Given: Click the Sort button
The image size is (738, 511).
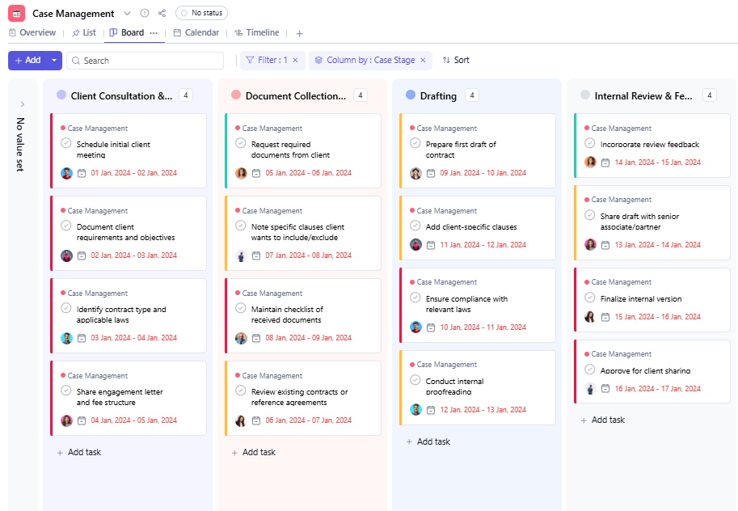Looking at the screenshot, I should coord(455,61).
